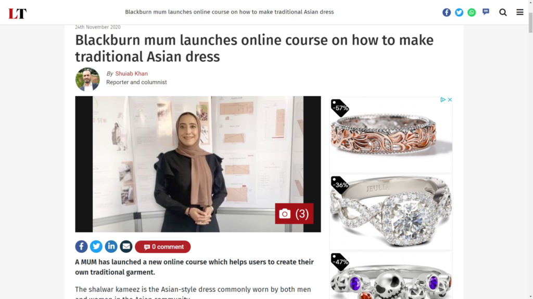Share via WhatsApp icon in header
The image size is (533, 299).
tap(472, 12)
